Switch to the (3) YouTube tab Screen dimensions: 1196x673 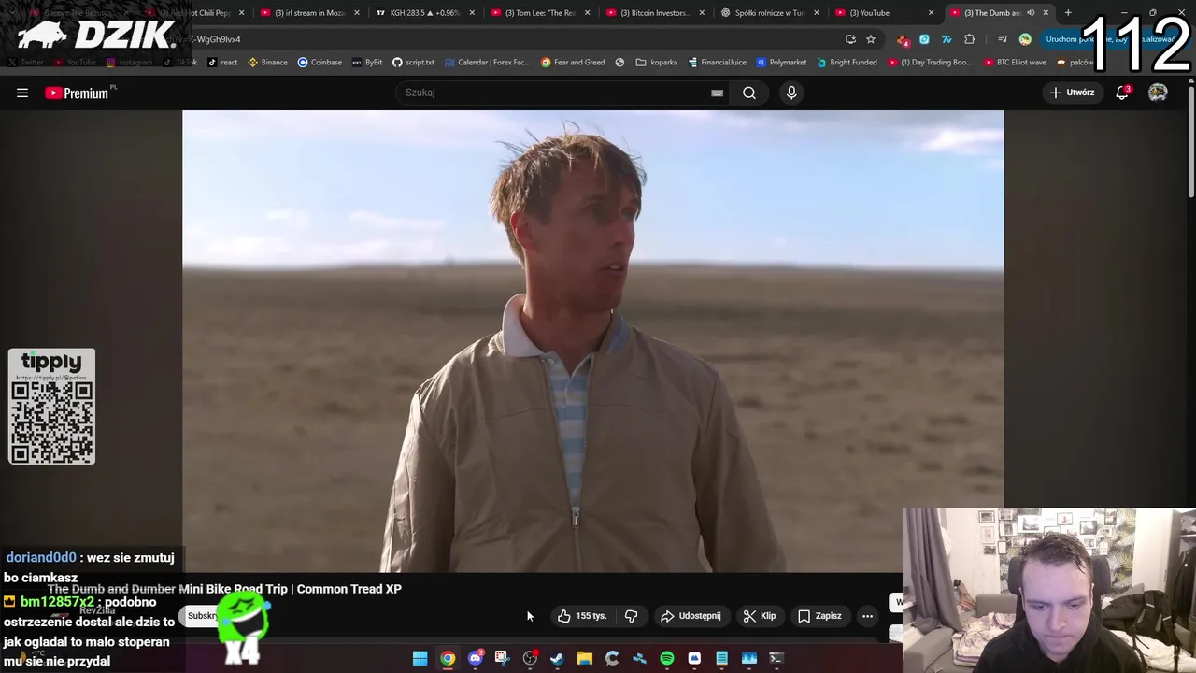point(885,13)
